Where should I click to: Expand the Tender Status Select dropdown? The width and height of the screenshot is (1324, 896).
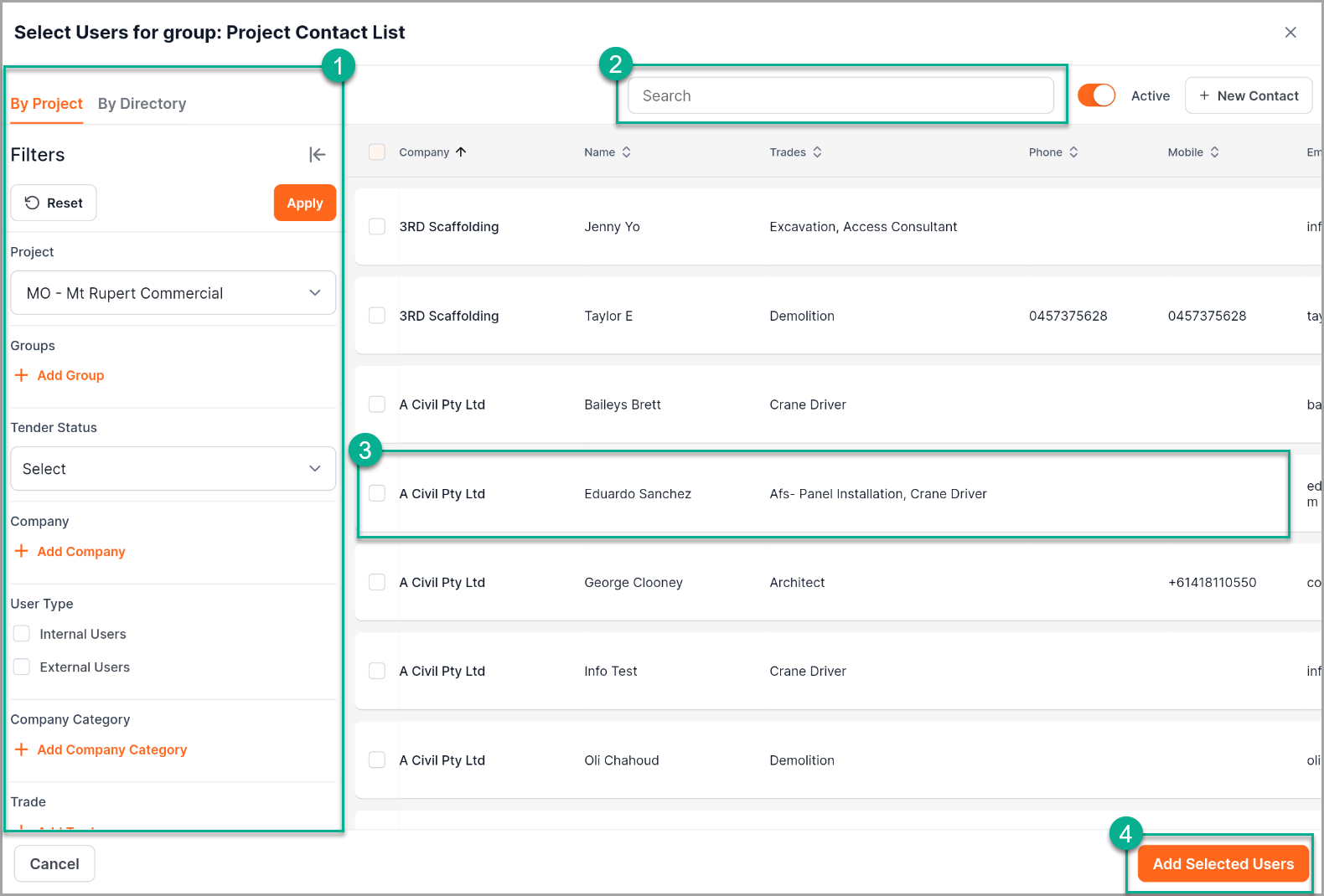pos(173,469)
